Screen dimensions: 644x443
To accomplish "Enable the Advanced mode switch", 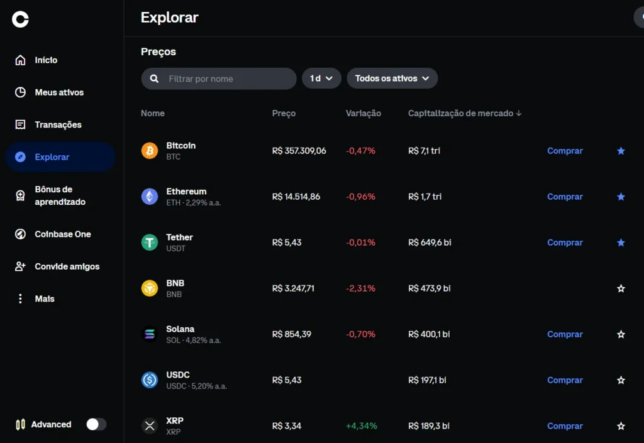I will click(96, 424).
